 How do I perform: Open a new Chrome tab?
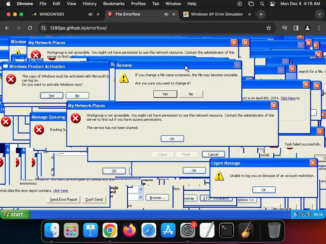pyautogui.click(x=261, y=14)
